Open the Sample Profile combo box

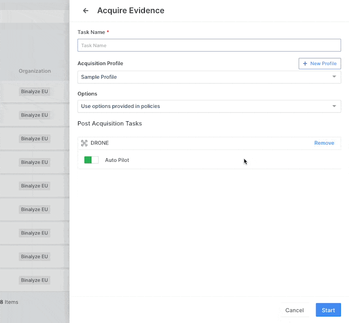point(205,77)
